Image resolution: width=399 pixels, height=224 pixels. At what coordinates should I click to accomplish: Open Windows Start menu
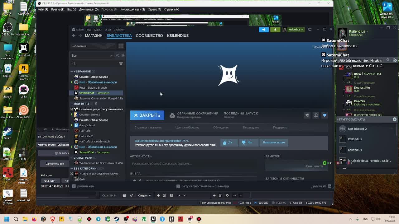(x=7, y=219)
